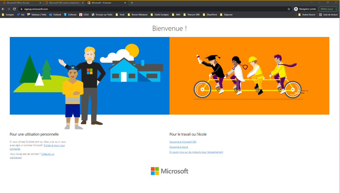Open the Outlook bookmark
This screenshot has width=340, height=193.
click(x=55, y=15)
